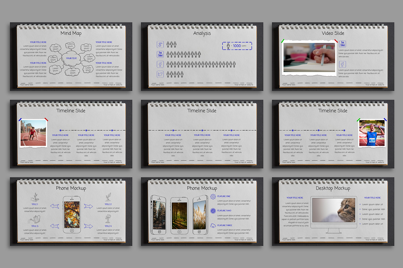
Task: Click the 'TITLE 3' heading
Action: (35, 226)
